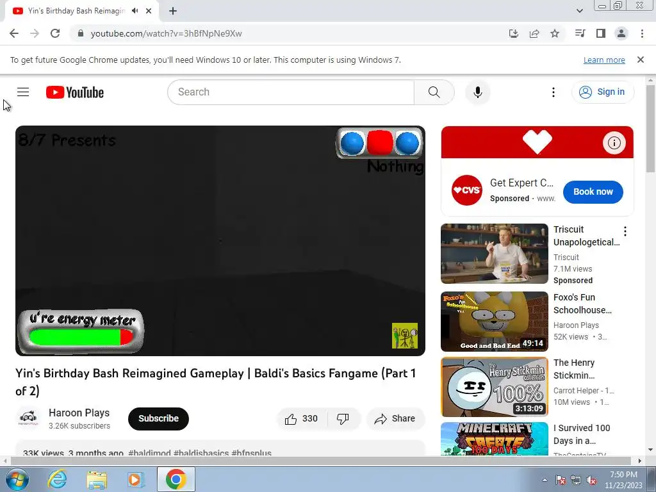656x492 pixels.
Task: Click the video title text
Action: (x=215, y=382)
